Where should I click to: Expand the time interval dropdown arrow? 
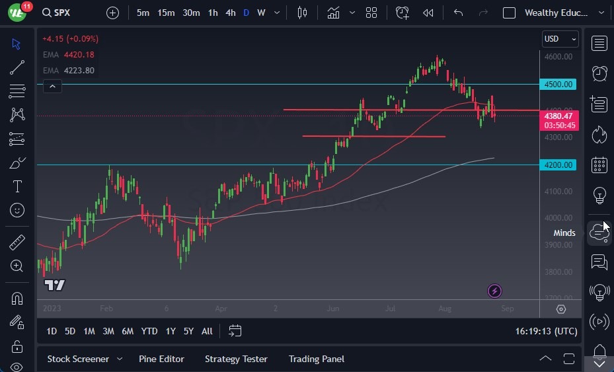coord(276,13)
